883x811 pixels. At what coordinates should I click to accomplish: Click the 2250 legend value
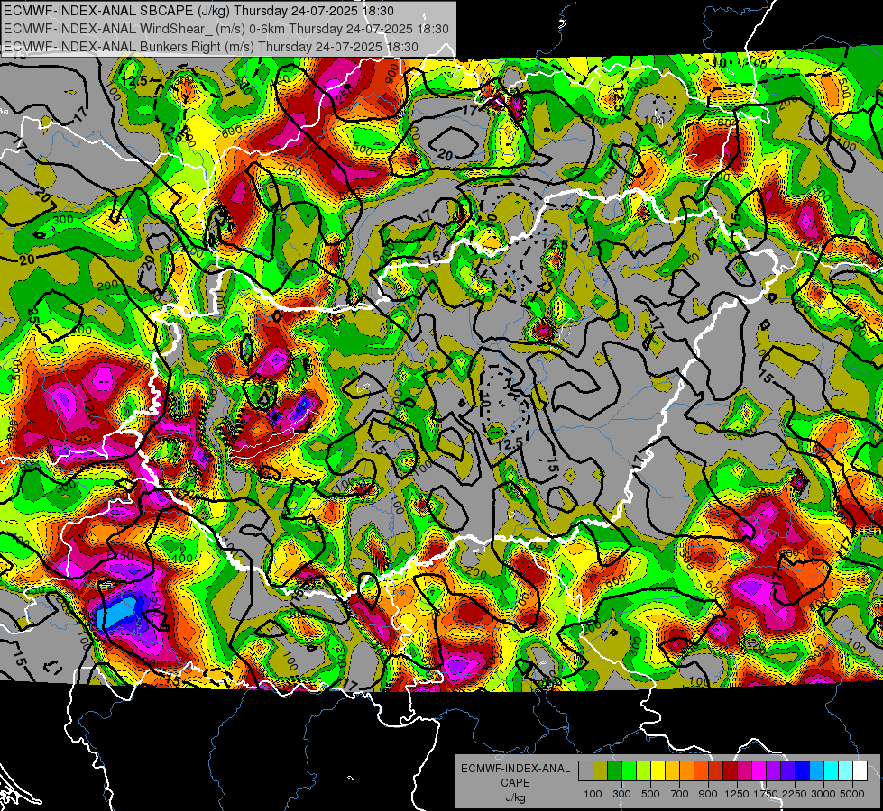click(x=796, y=794)
